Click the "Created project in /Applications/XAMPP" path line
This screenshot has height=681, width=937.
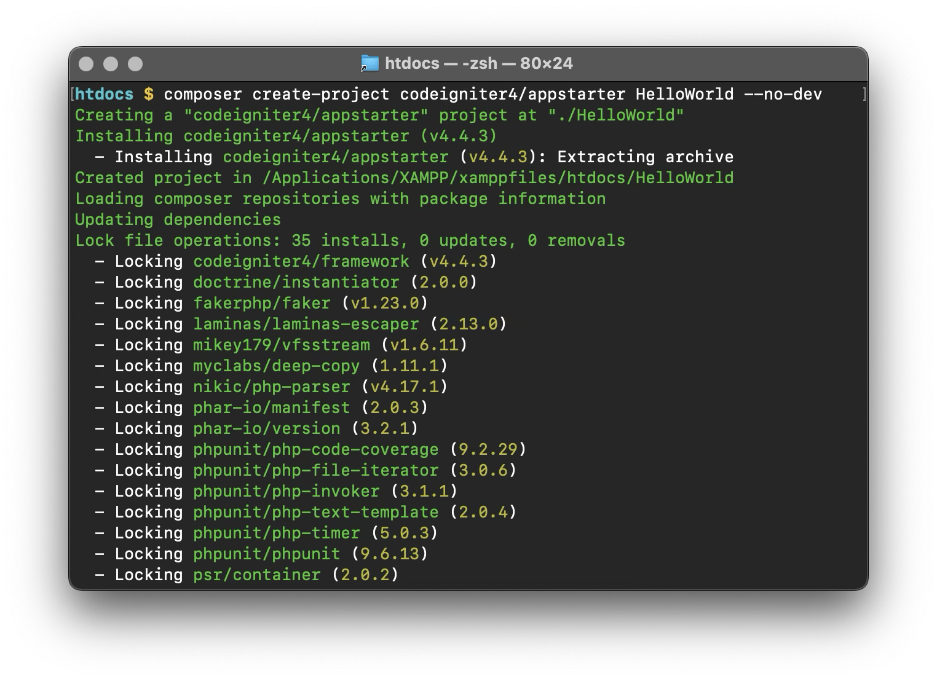(x=404, y=178)
